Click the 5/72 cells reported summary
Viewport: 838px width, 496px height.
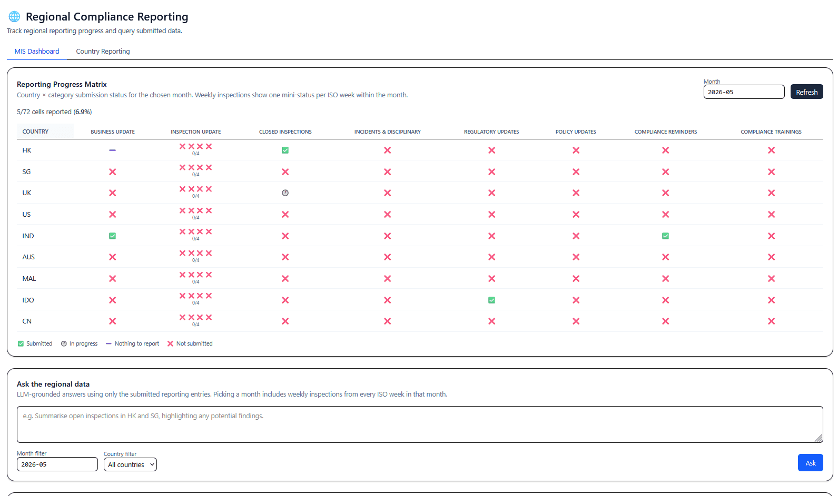54,112
